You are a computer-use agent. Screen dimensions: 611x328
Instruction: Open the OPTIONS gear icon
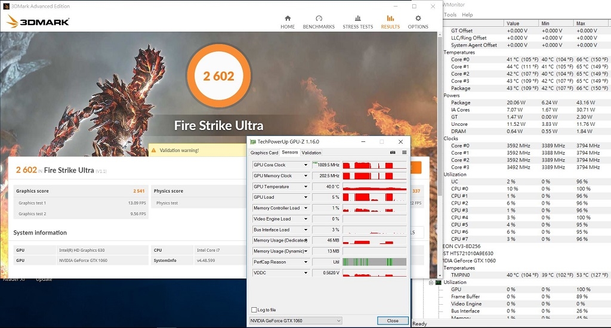tap(418, 18)
